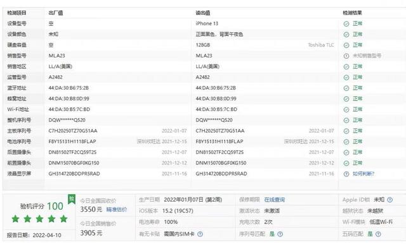
Task: Click the 电池寿命 100% value
Action: 171,222
